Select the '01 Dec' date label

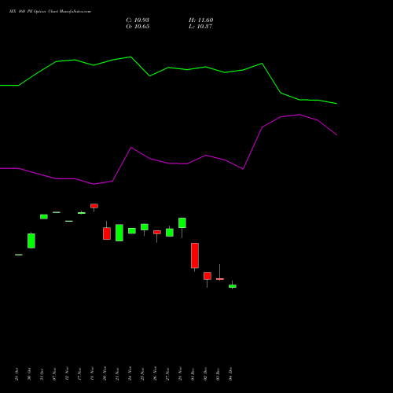pyautogui.click(x=193, y=374)
